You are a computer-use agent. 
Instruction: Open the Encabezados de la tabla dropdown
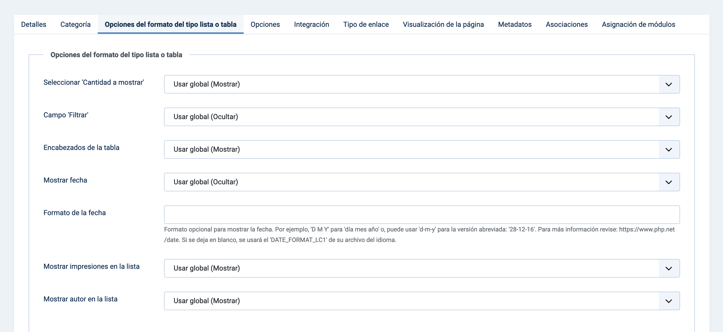click(x=422, y=149)
